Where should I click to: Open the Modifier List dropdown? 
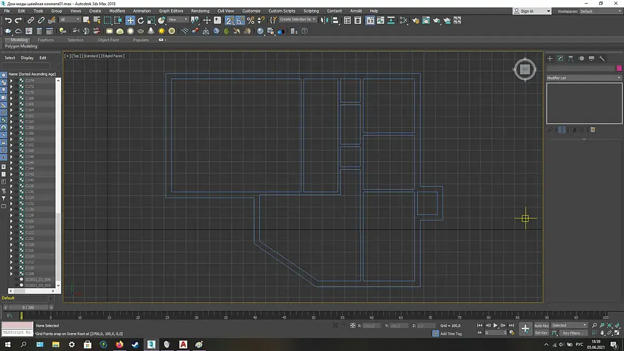point(584,78)
